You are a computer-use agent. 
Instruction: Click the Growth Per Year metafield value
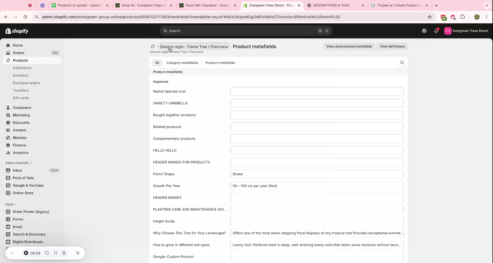317,186
